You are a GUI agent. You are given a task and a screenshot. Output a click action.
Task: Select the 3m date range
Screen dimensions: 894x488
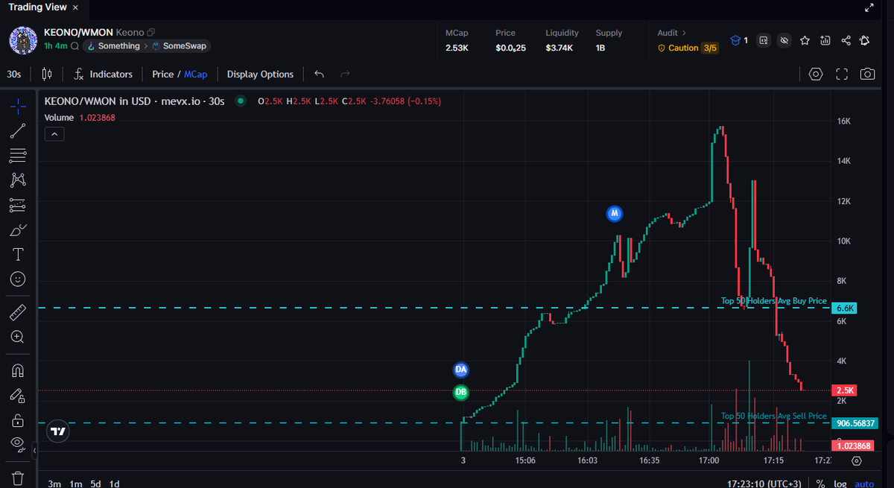[54, 484]
